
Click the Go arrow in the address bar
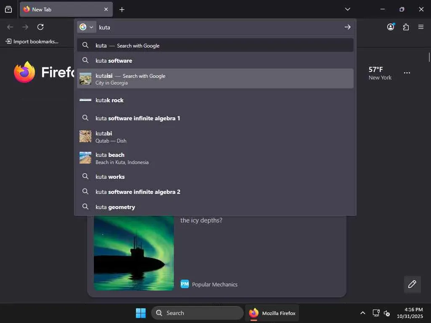coord(347,27)
